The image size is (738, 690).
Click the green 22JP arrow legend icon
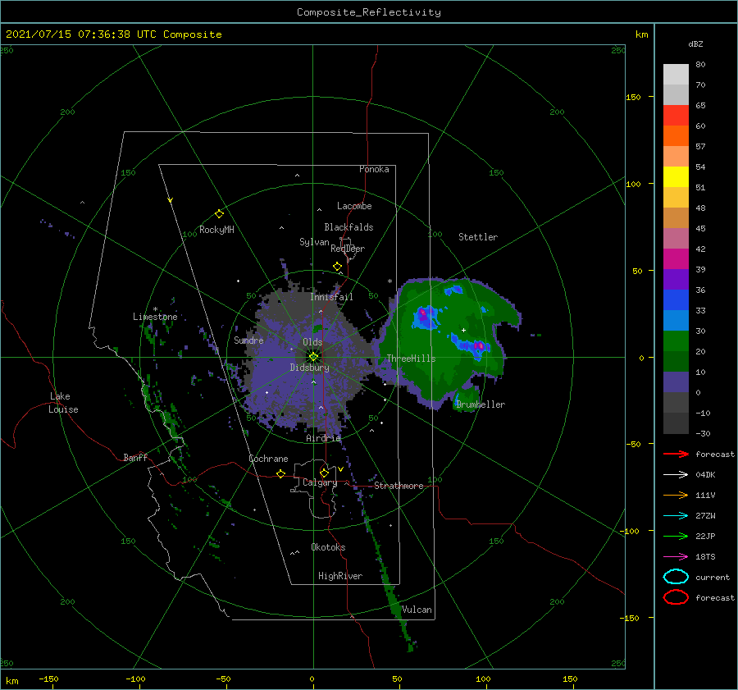[x=676, y=536]
